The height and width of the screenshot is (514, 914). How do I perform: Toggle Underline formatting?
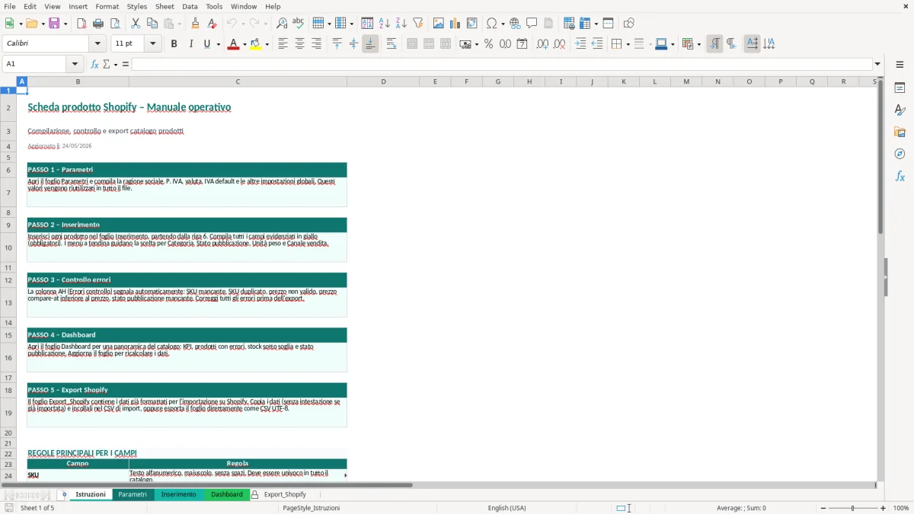(x=206, y=44)
